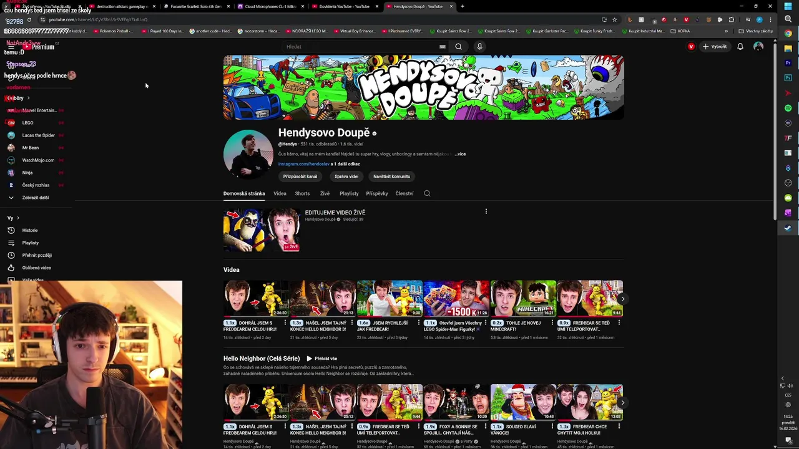Click the Vytvořit create button
This screenshot has height=449, width=799.
click(x=715, y=47)
